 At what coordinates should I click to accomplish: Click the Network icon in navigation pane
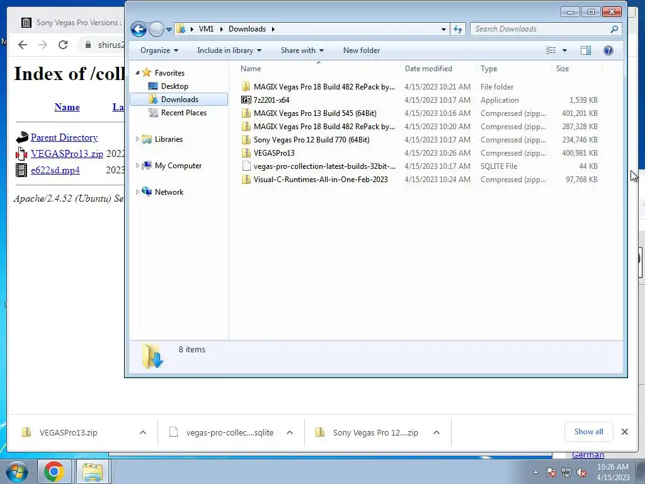(147, 192)
